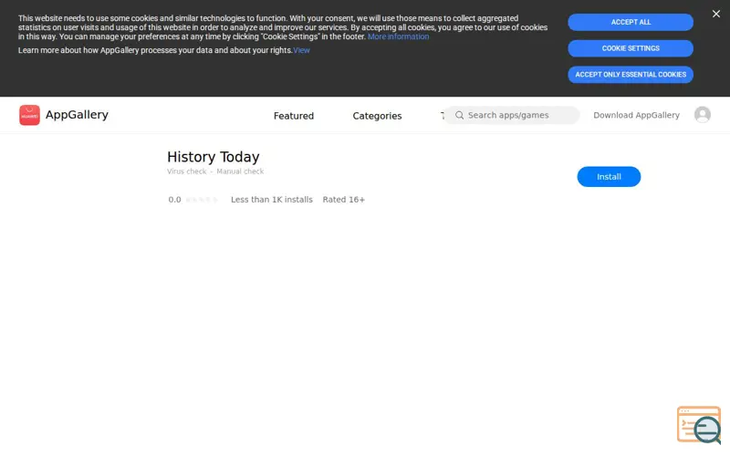Open COOKIE SETTINGS

tap(631, 48)
